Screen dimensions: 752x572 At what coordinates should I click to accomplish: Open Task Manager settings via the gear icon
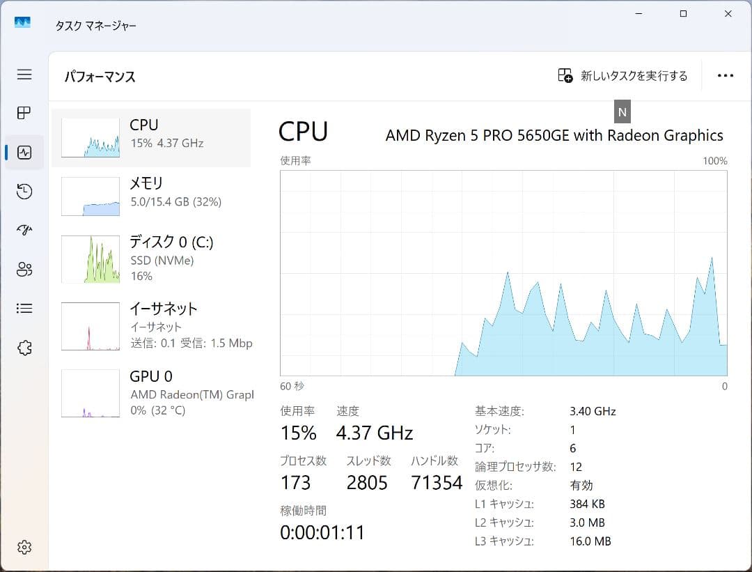pyautogui.click(x=24, y=547)
